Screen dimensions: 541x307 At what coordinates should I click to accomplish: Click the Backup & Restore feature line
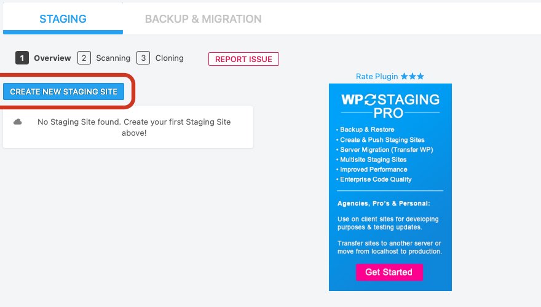[367, 130]
